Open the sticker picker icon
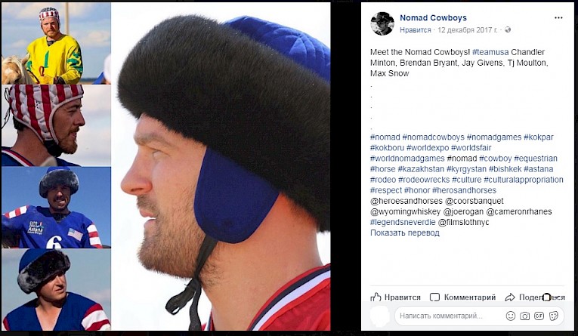 (553, 316)
